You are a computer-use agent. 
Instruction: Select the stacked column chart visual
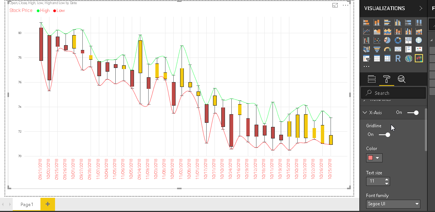coord(377,23)
